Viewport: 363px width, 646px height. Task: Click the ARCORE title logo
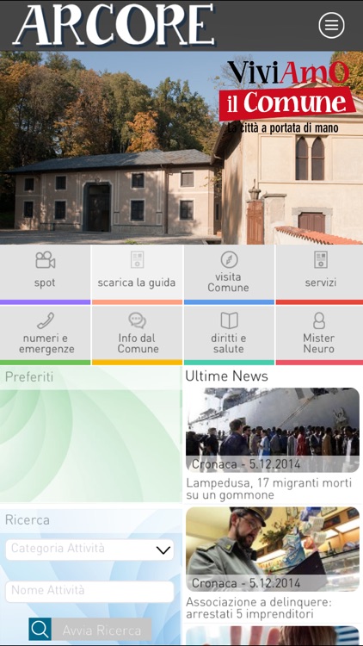coord(114,25)
